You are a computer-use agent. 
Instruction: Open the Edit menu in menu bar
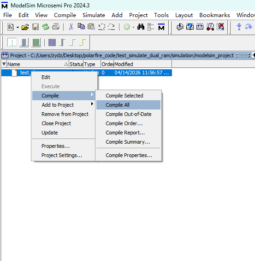[x=24, y=15]
